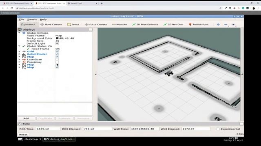Screen dimensions: 261x146
Task: Open the File menu
Action: point(22,19)
